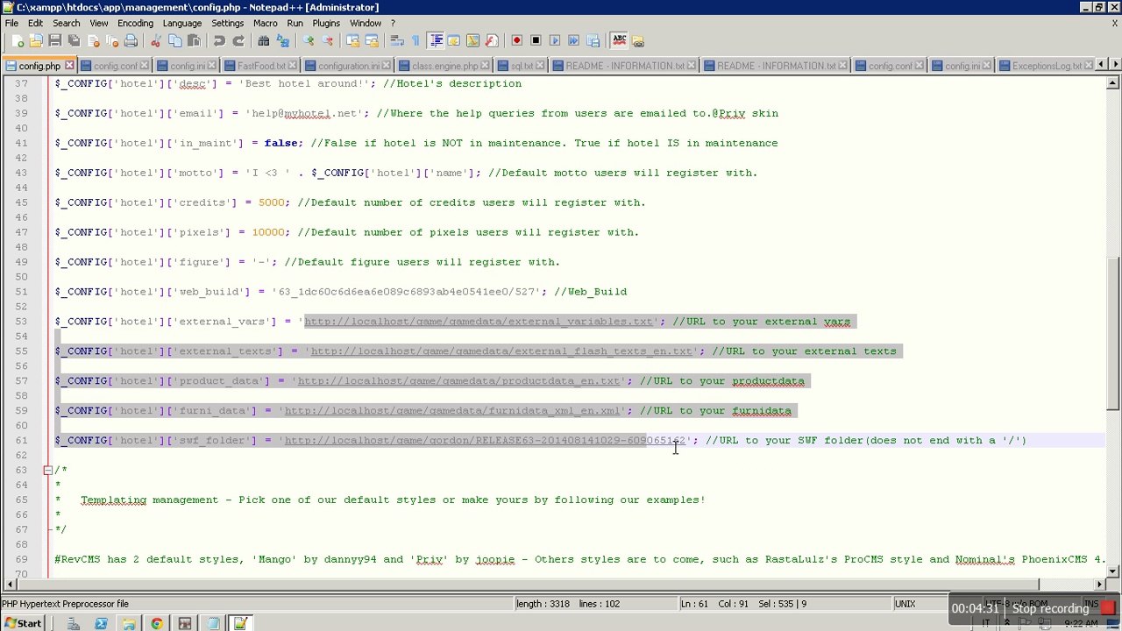
Task: Save the current file via toolbar
Action: [x=55, y=40]
